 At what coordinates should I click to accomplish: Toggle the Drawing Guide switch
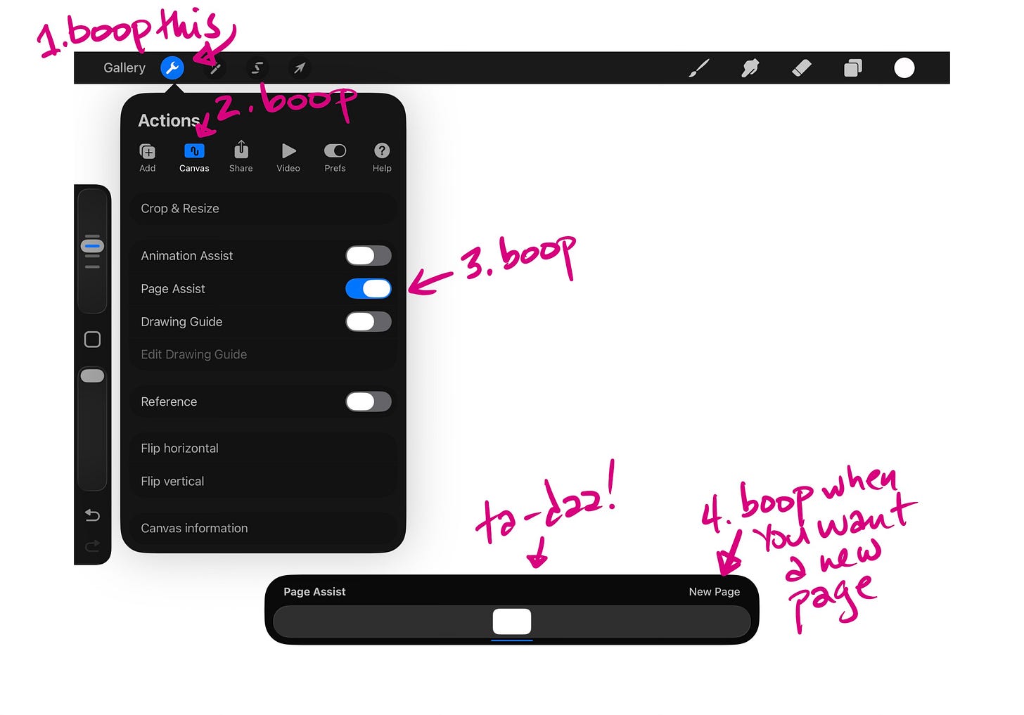point(369,322)
